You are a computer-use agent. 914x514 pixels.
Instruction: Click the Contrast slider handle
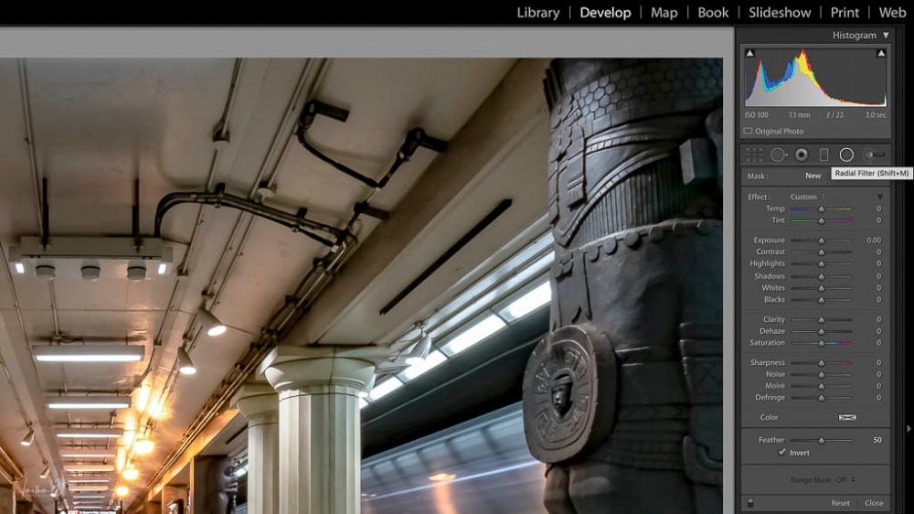822,252
